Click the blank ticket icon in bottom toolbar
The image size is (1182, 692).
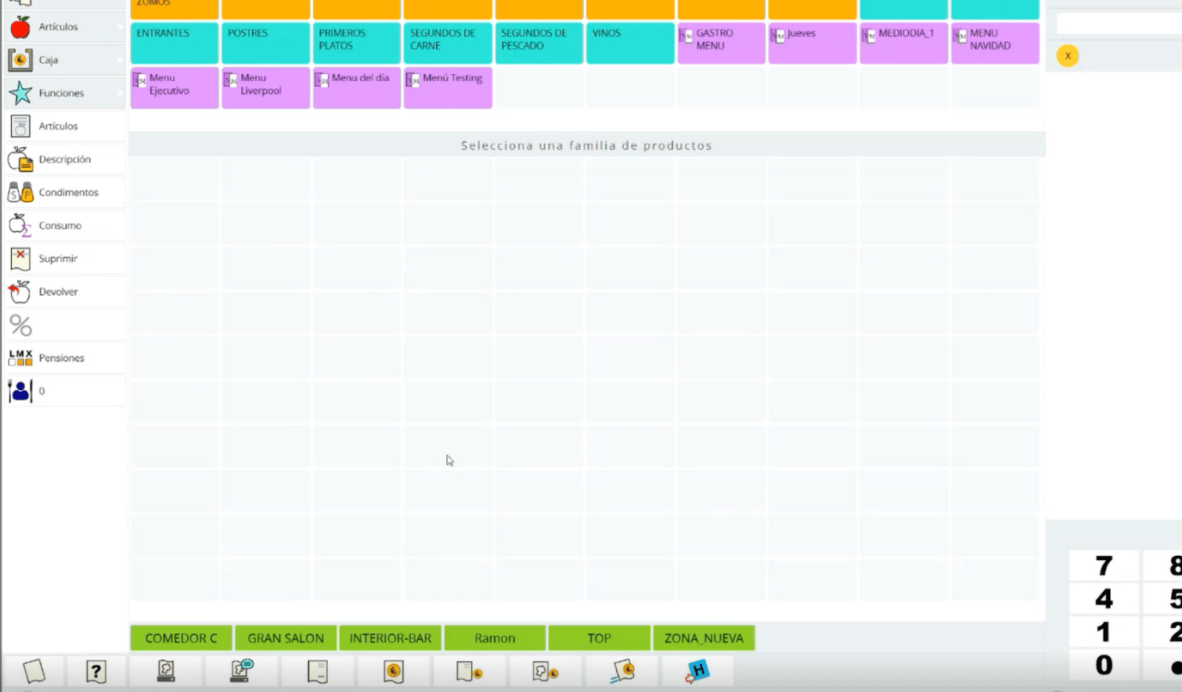[34, 671]
